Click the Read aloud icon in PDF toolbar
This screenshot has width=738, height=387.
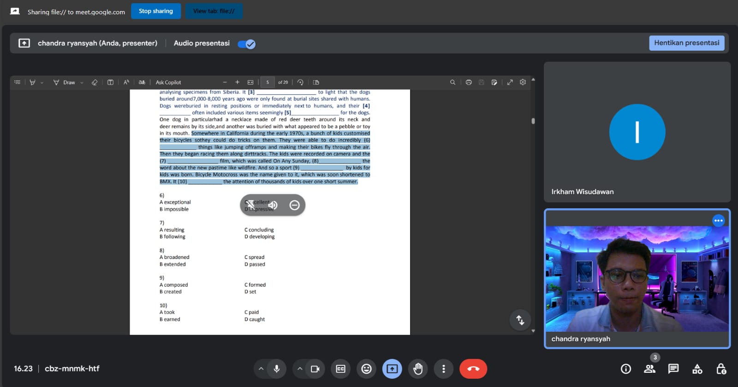126,82
